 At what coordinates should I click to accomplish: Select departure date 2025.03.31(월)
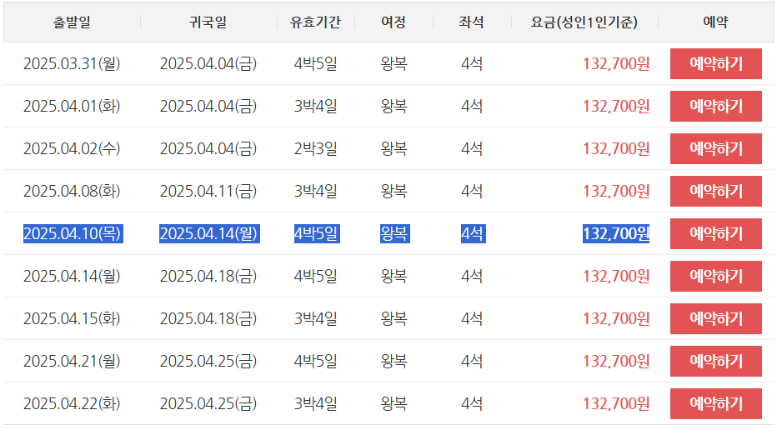72,63
